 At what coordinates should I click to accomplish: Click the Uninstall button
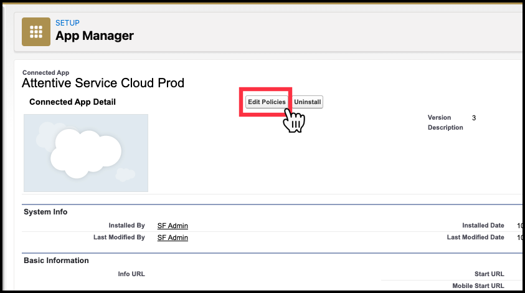coord(308,102)
